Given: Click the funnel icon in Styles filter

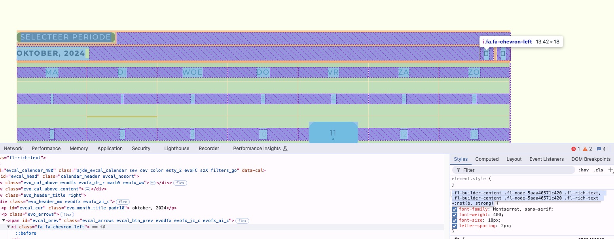Looking at the screenshot, I should point(459,170).
